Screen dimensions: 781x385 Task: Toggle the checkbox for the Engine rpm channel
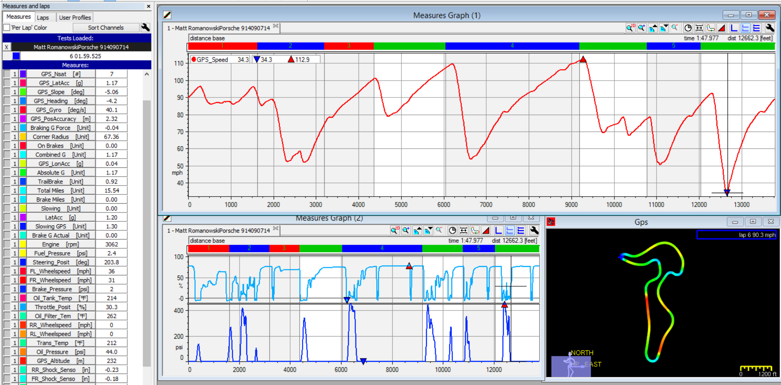point(7,244)
